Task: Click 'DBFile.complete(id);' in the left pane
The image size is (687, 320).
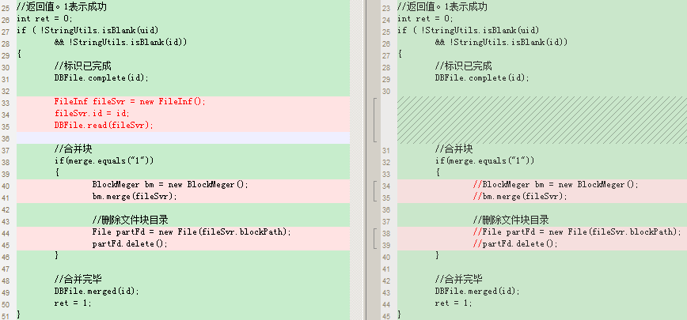Action: [x=101, y=78]
